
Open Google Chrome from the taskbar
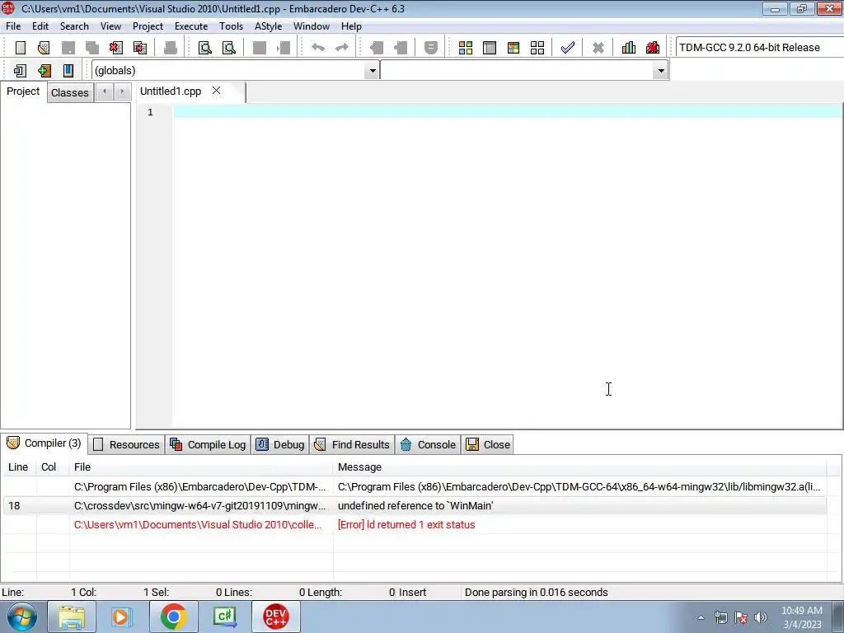pos(173,617)
